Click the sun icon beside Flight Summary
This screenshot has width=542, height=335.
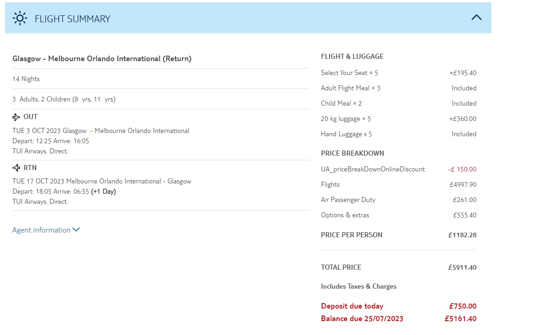(19, 18)
